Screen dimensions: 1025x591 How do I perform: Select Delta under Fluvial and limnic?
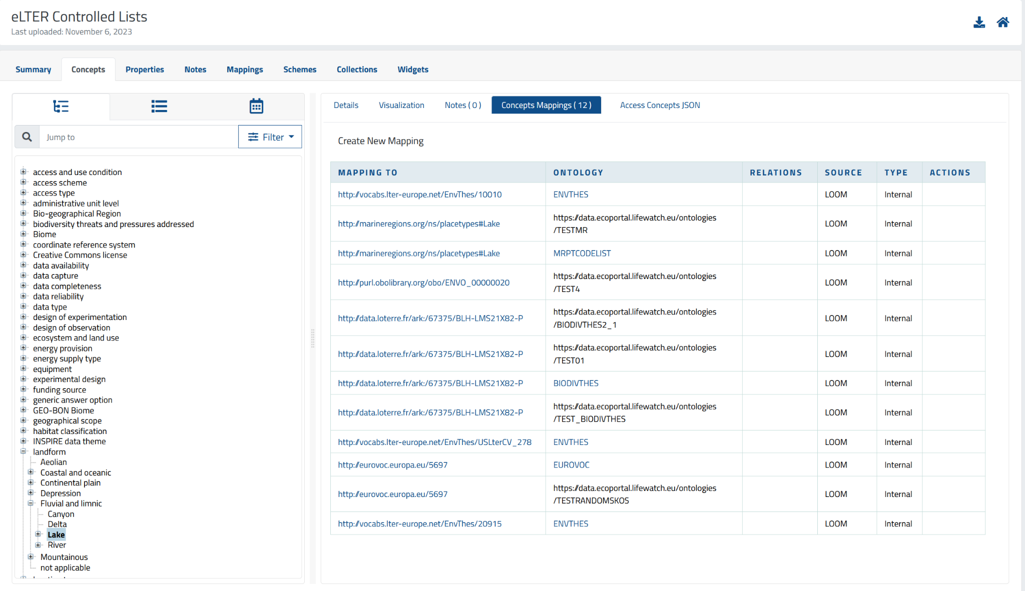(x=57, y=524)
